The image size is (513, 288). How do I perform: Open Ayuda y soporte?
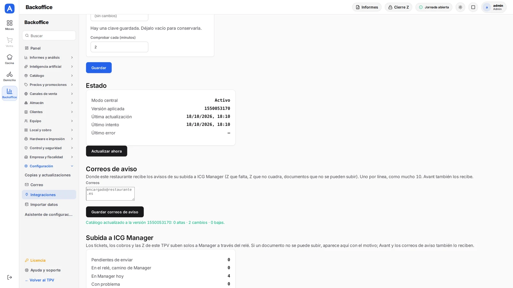(x=49, y=270)
